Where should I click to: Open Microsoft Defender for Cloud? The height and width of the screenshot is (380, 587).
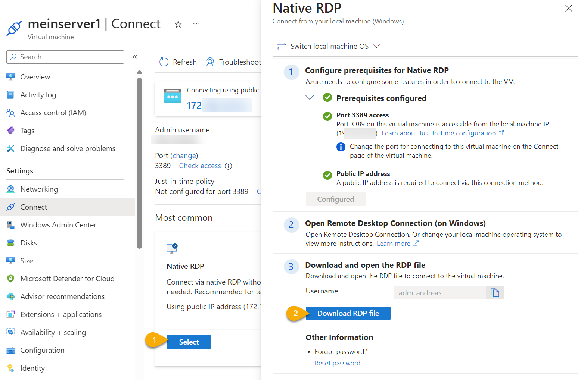(x=68, y=279)
